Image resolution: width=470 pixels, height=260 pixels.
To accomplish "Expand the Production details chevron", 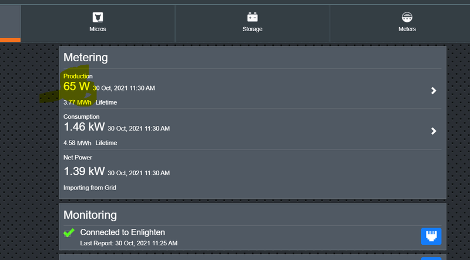I will (434, 91).
